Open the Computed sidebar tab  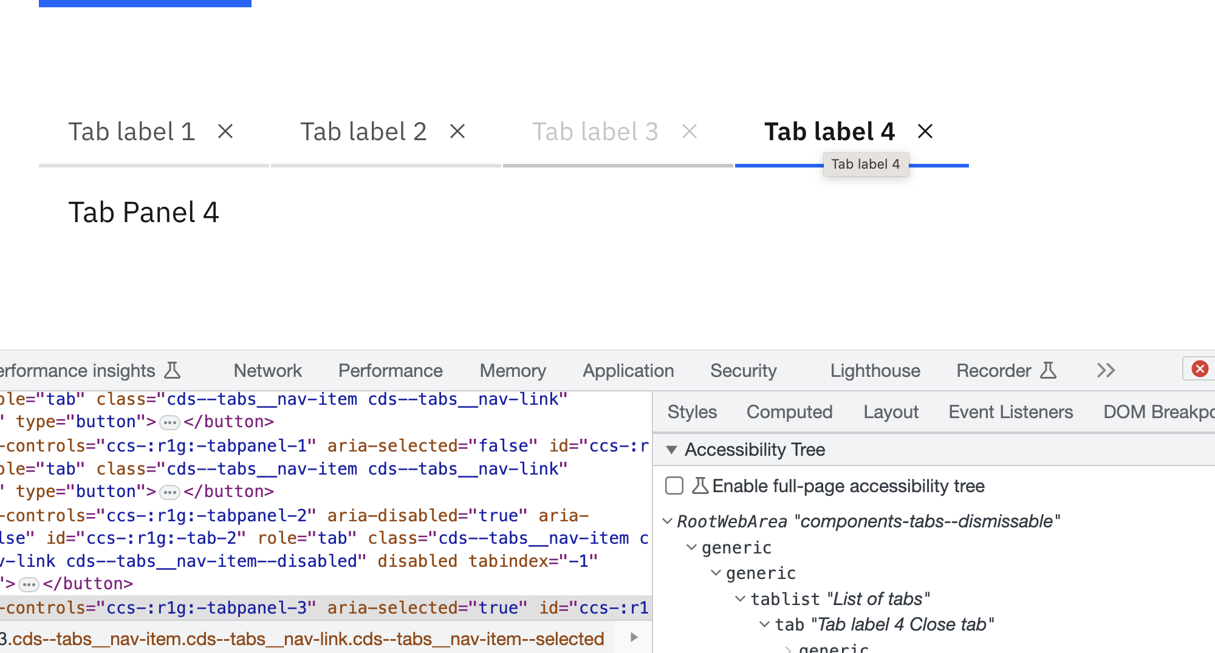[x=790, y=412]
